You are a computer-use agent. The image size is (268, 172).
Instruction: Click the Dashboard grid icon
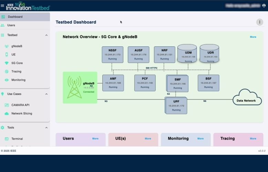(3, 17)
